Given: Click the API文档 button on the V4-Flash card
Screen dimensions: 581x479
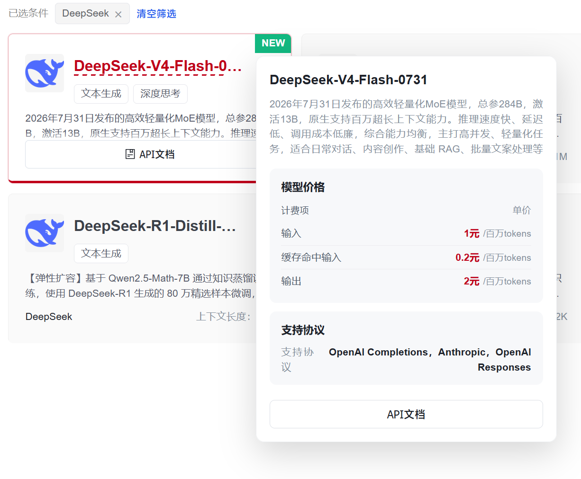Looking at the screenshot, I should click(141, 154).
